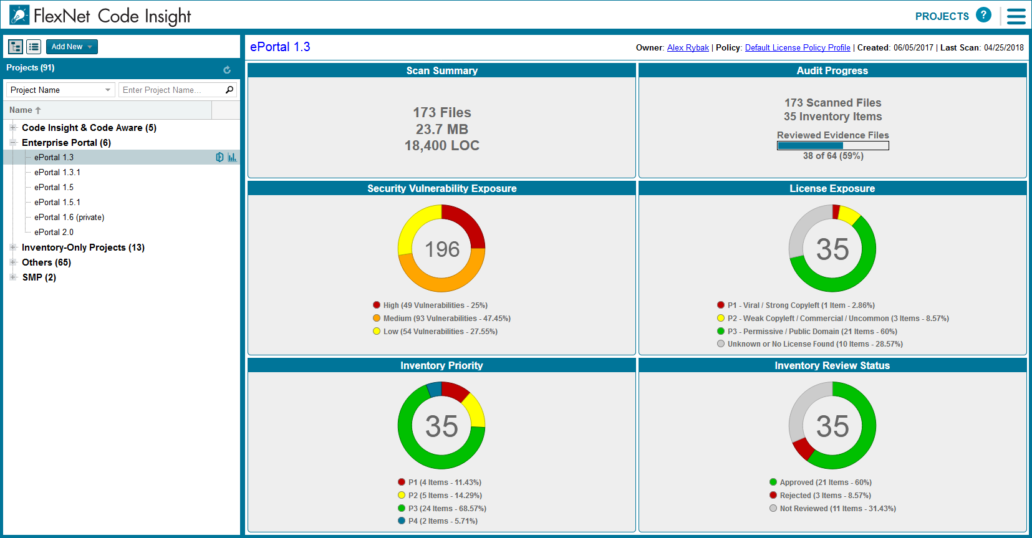Open the hamburger main menu
Screen dimensions: 1032x538
click(x=1016, y=16)
